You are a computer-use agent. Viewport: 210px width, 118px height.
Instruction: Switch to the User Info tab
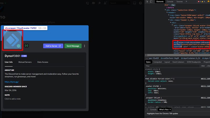[x=9, y=62]
